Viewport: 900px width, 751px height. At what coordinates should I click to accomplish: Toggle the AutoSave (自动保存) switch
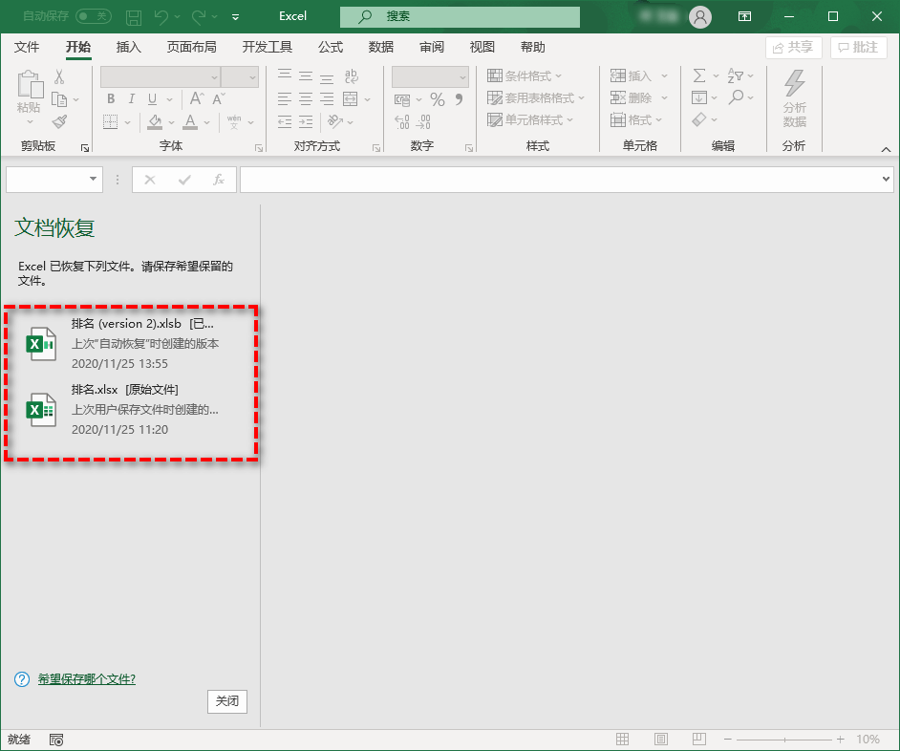(93, 16)
